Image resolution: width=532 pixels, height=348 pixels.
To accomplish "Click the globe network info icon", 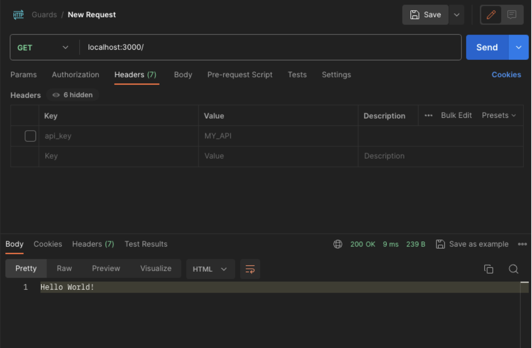I will click(338, 244).
